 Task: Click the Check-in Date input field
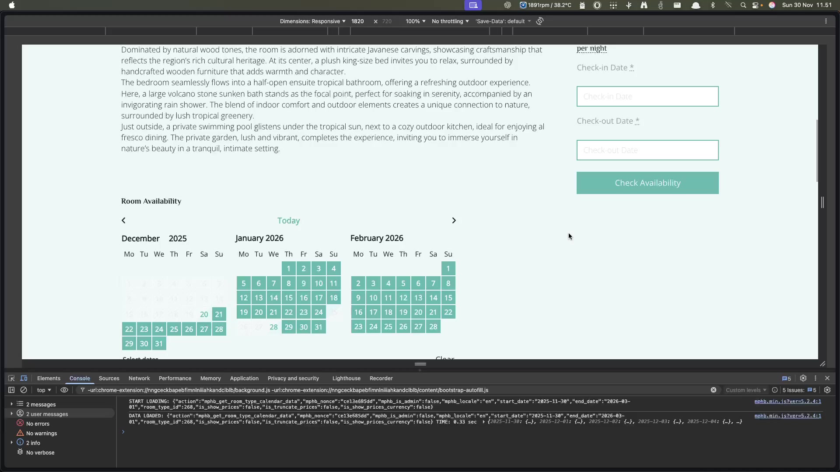[647, 97]
